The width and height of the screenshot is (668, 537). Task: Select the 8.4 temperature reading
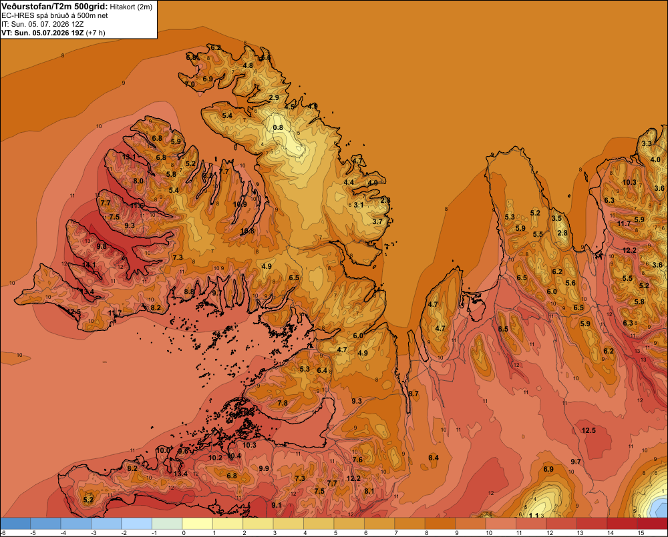tap(434, 458)
